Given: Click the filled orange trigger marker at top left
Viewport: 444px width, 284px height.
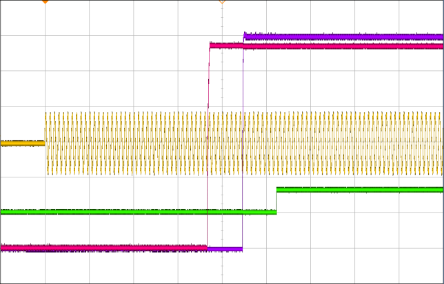Looking at the screenshot, I should click(45, 2).
